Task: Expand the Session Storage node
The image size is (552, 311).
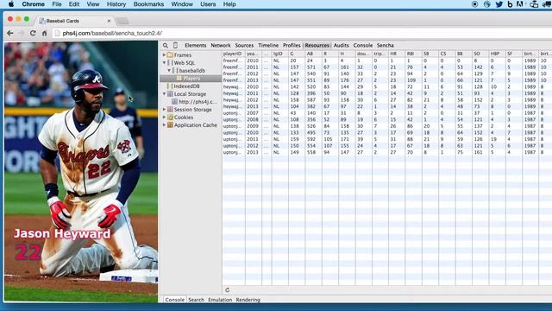Action: (x=164, y=110)
